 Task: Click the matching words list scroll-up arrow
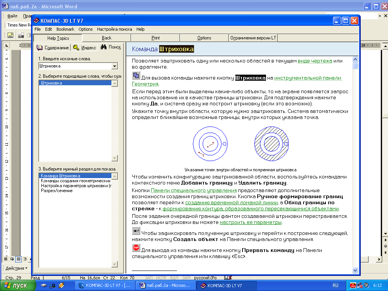pos(114,83)
